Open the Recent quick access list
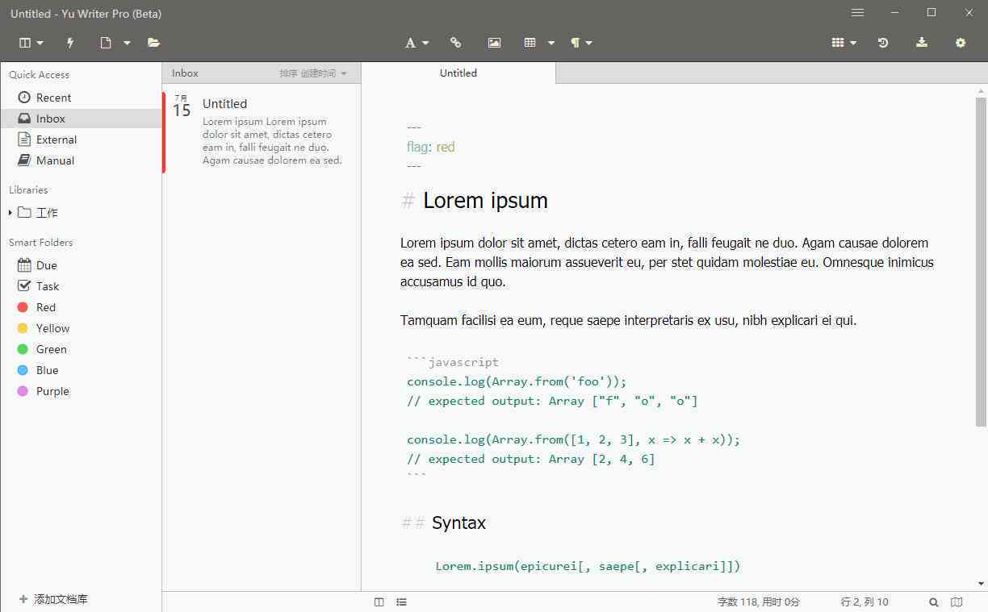 pyautogui.click(x=81, y=98)
